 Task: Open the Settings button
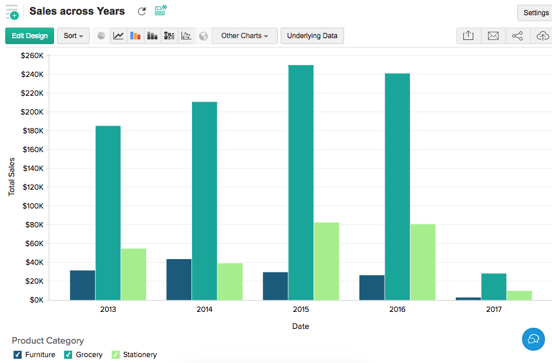[x=535, y=13]
